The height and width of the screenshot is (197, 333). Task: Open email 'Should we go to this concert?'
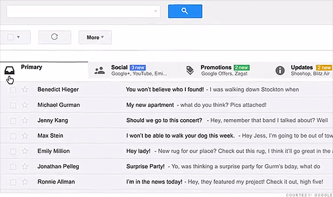[164, 120]
